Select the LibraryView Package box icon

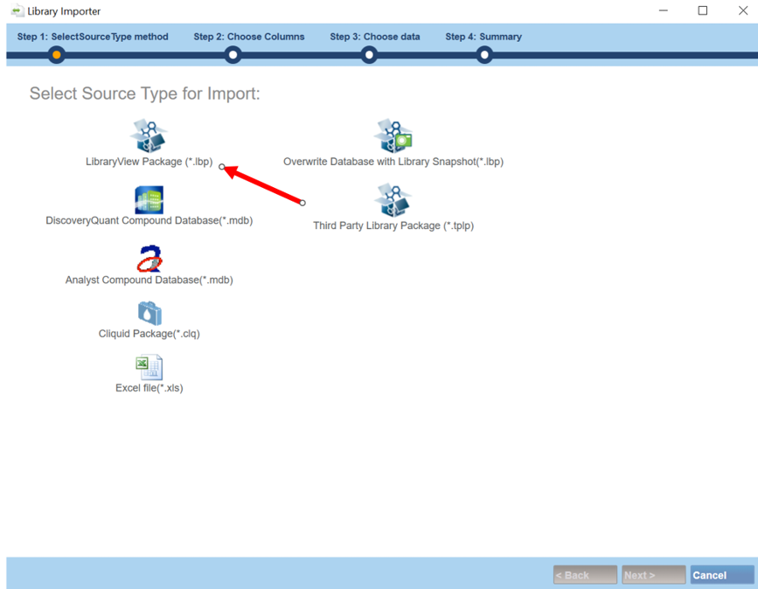pyautogui.click(x=149, y=135)
